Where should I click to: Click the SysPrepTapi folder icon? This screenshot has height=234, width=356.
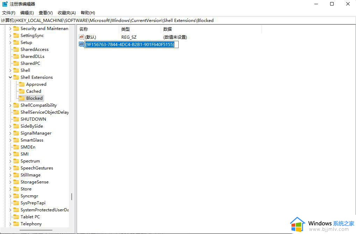[16, 203]
